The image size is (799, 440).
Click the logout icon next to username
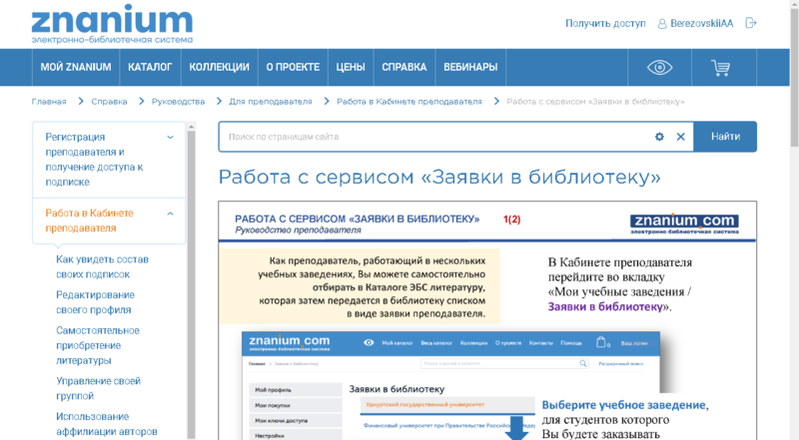[751, 23]
